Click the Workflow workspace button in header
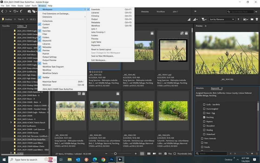260x163 pixels. (x=161, y=12)
